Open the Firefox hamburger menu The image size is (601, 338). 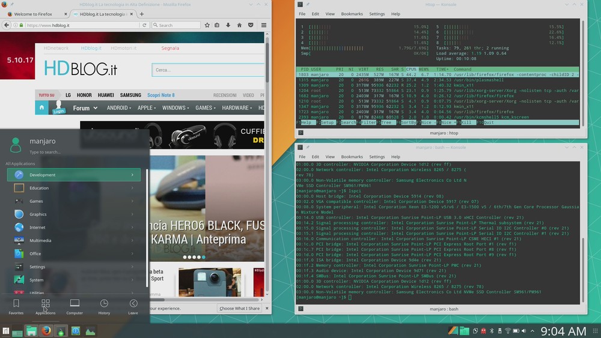tap(264, 25)
